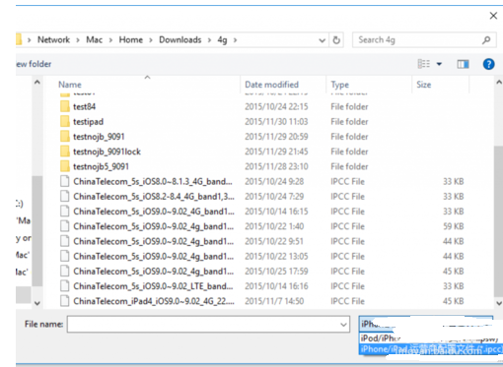Image resolution: width=503 pixels, height=367 pixels.
Task: Sort by the Date modified column header
Action: pos(272,85)
